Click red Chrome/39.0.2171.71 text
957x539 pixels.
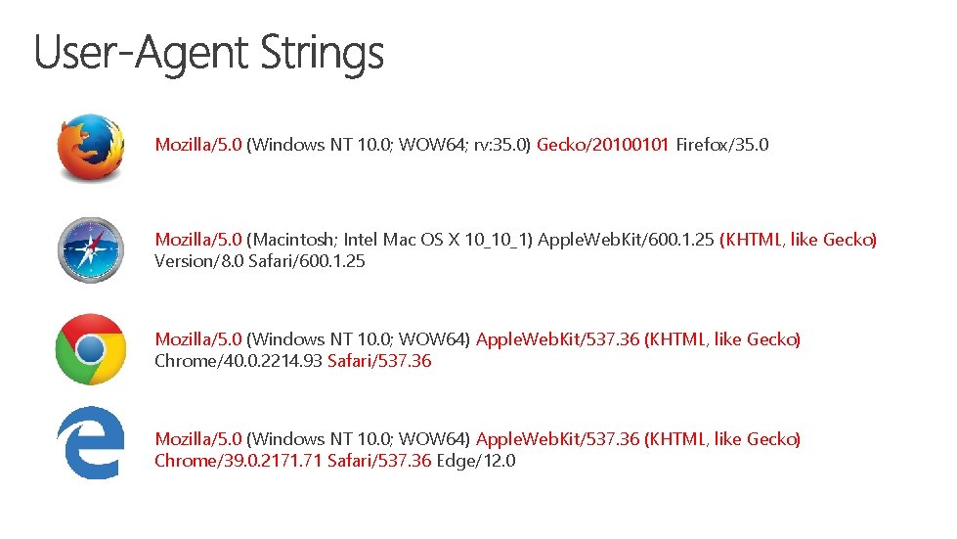click(239, 461)
